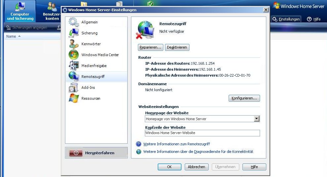The width and height of the screenshot is (327, 177).
Task: Click Abbrechen to cancel changes
Action: point(196,167)
